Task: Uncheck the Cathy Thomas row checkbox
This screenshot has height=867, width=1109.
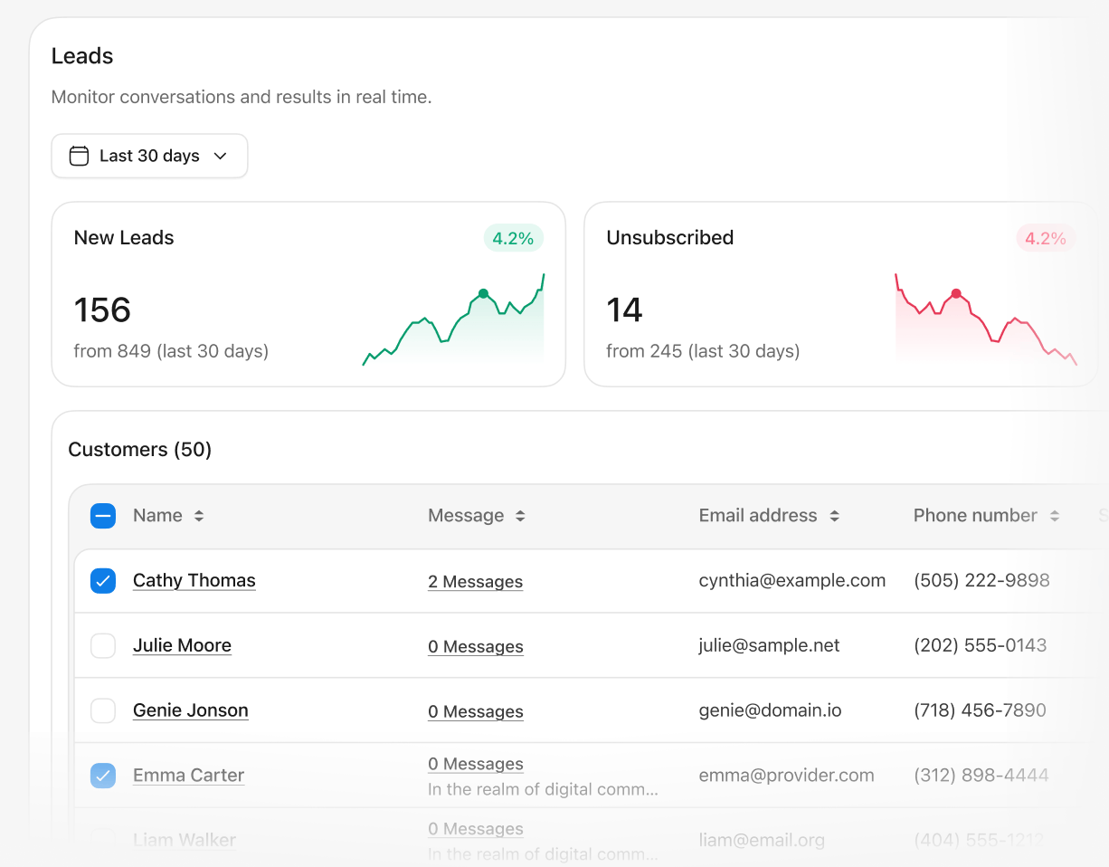Action: (103, 581)
